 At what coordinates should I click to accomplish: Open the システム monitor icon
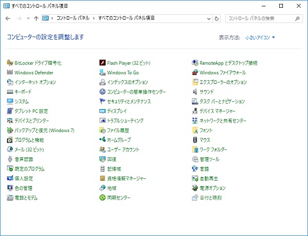(10, 101)
